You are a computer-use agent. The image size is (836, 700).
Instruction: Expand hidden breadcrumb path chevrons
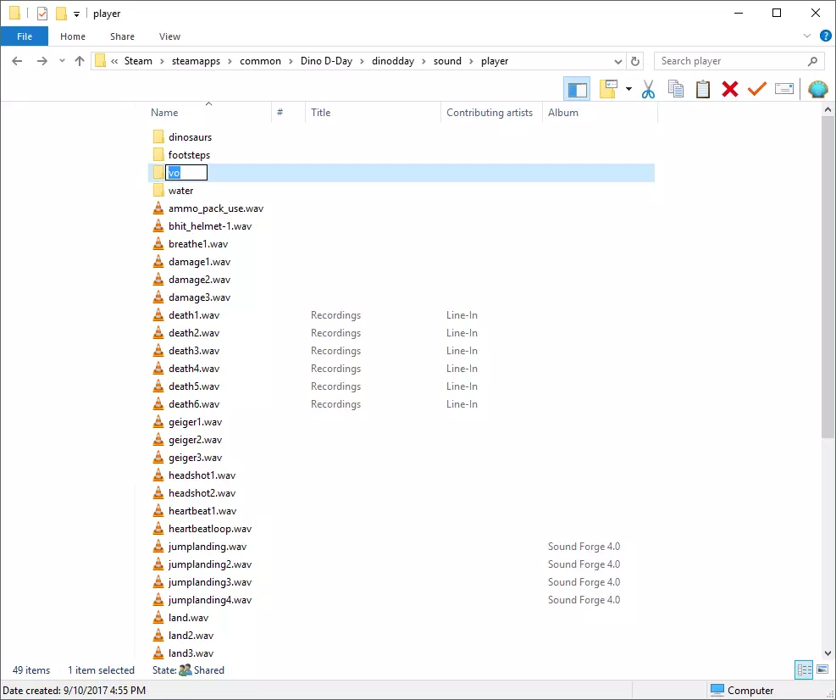pos(114,61)
